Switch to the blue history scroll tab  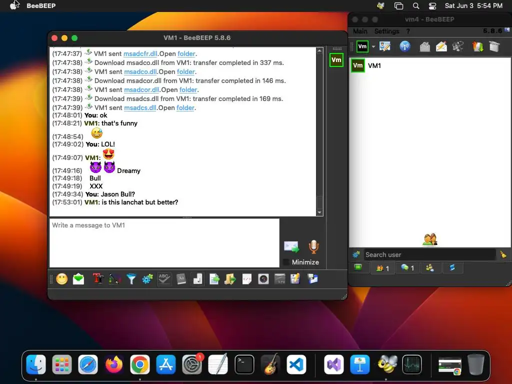452,268
